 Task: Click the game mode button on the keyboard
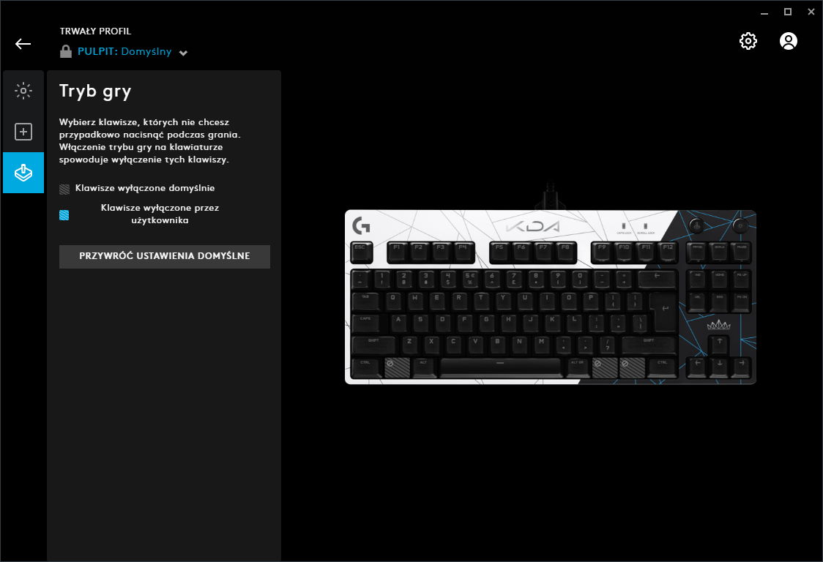[696, 225]
